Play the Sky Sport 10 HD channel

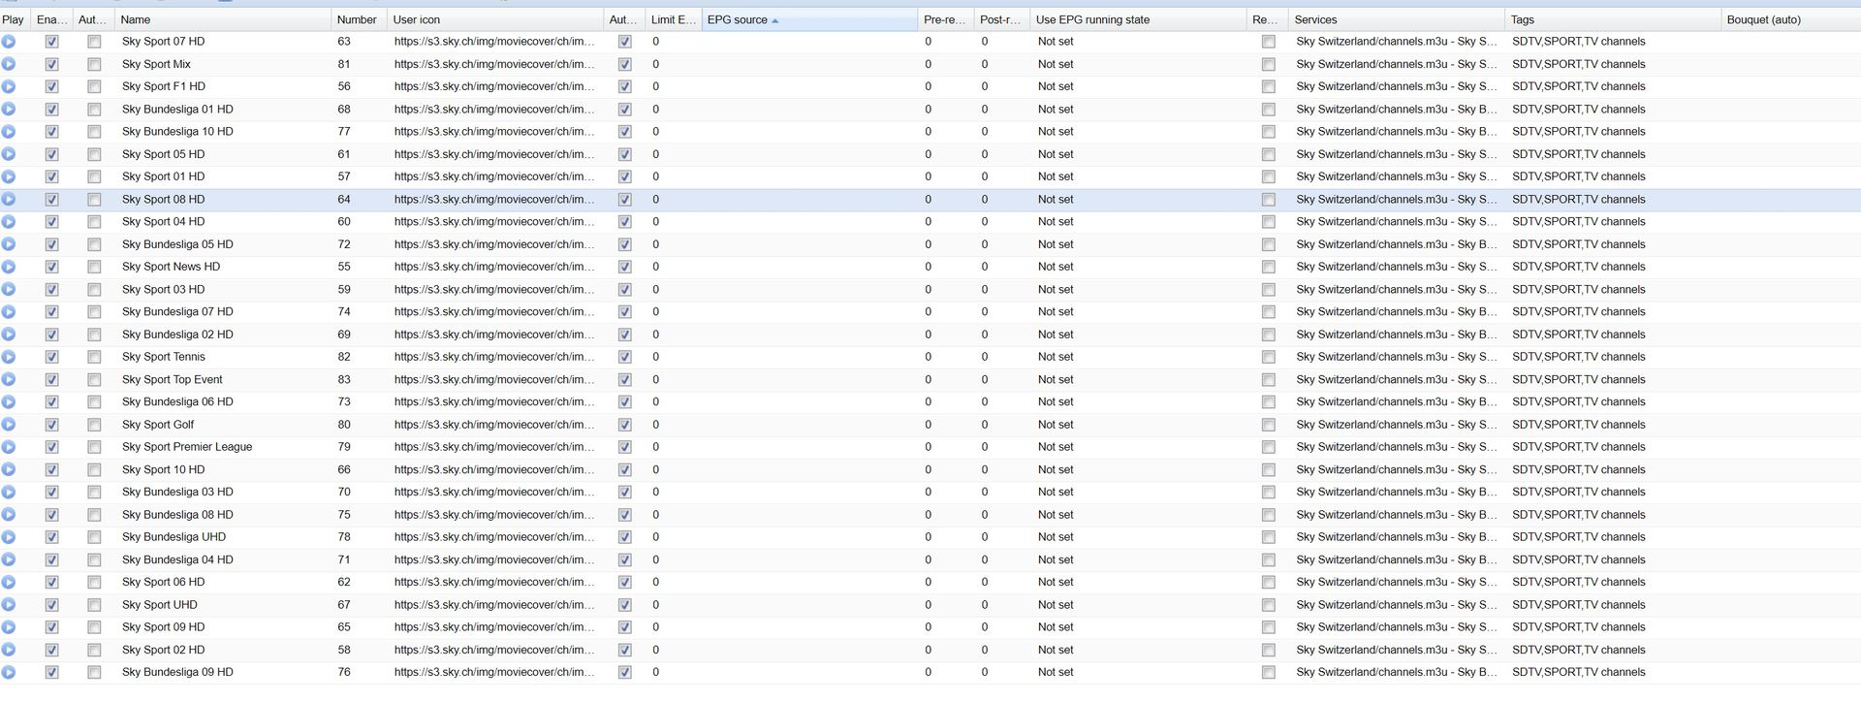click(9, 470)
